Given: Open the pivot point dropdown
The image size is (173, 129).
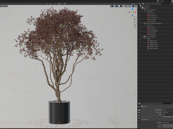Looking at the screenshot, I should 56,4.
